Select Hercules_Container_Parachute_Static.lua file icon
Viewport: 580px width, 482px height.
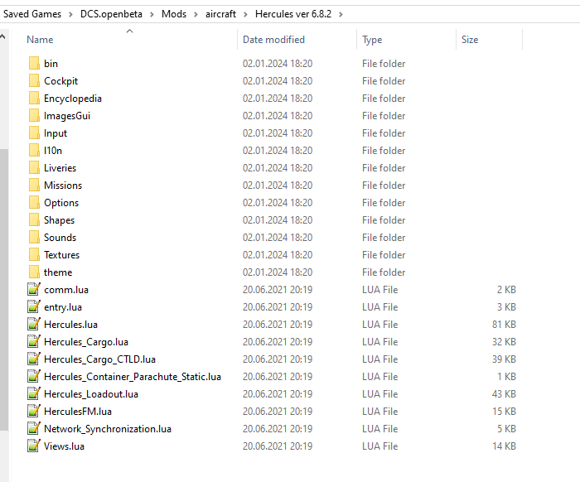click(34, 376)
